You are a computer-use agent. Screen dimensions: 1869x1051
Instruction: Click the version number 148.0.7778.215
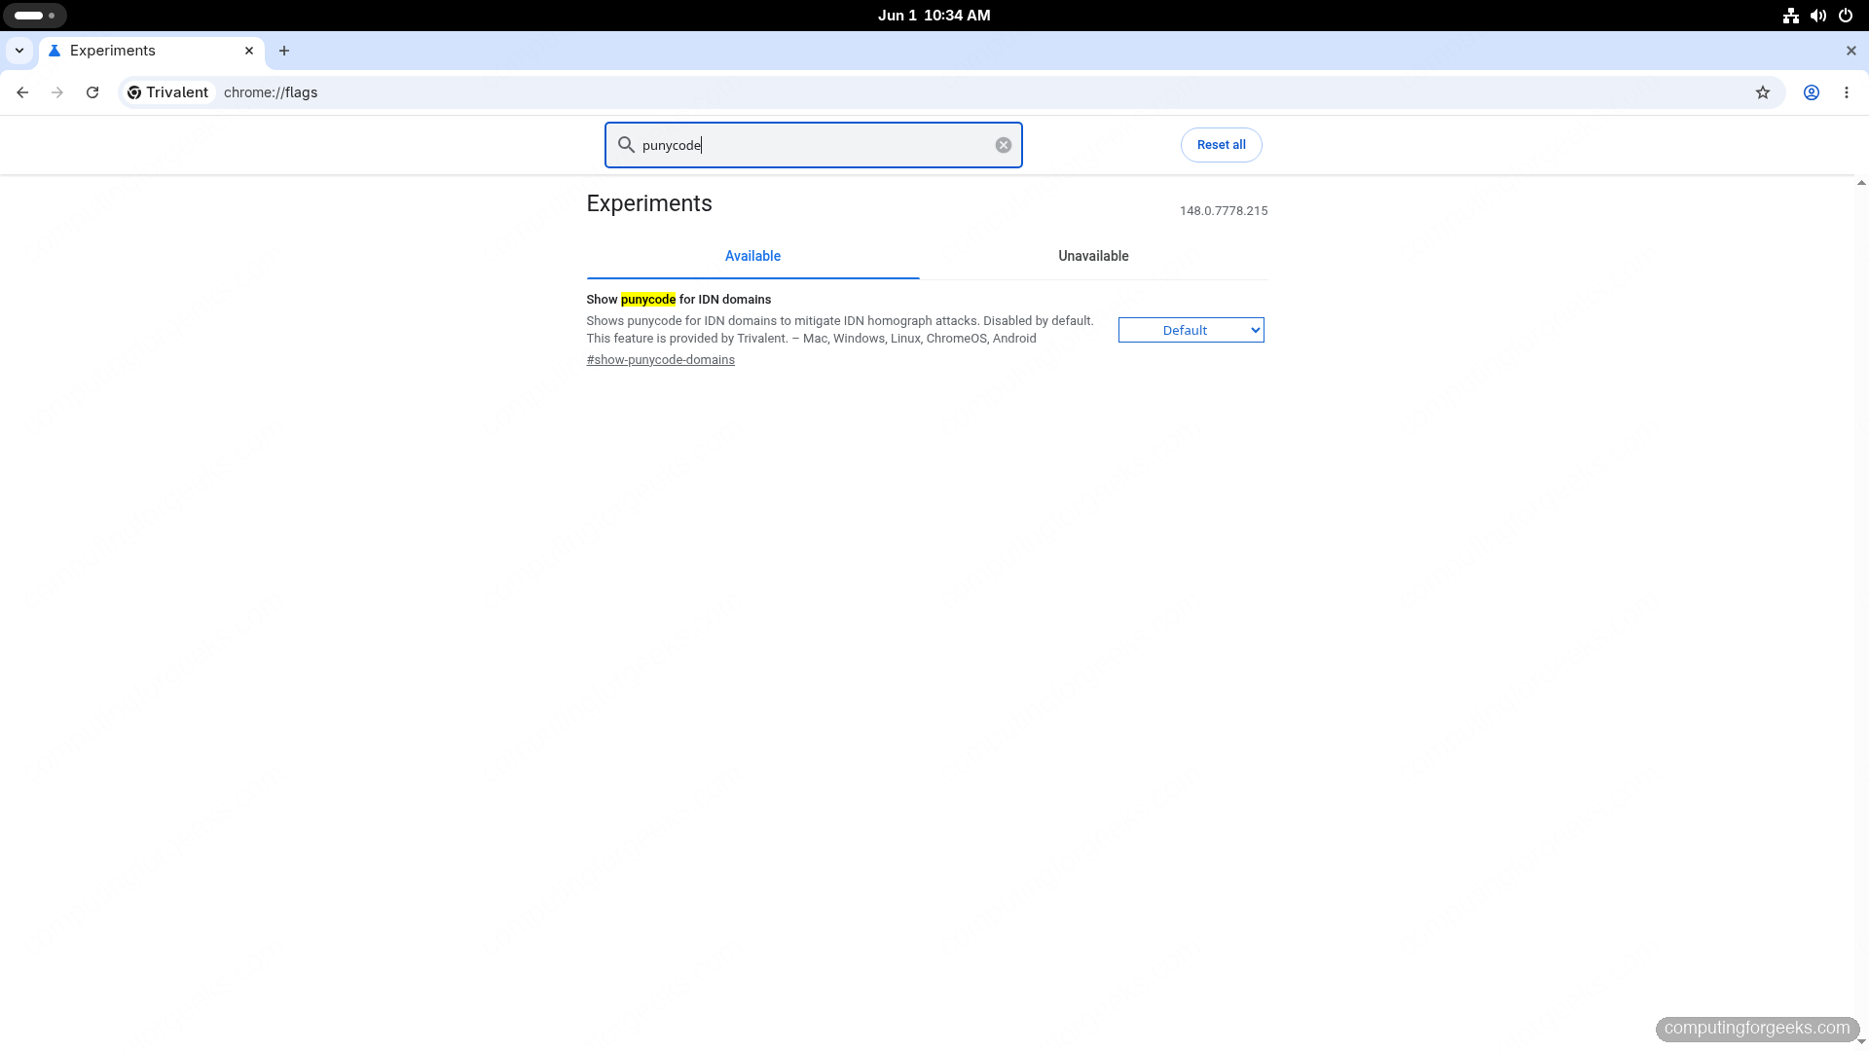(x=1224, y=211)
